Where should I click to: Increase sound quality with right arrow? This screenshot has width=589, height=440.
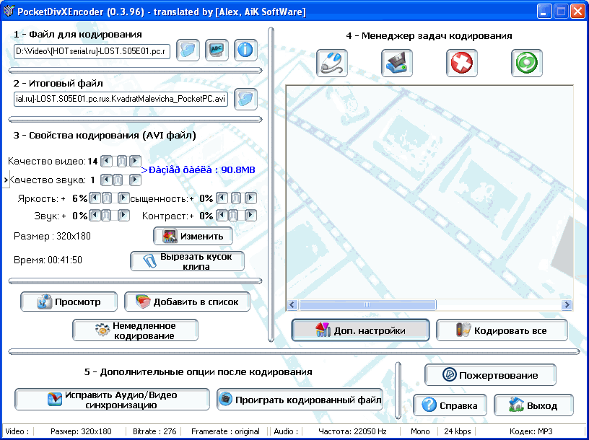pyautogui.click(x=135, y=180)
